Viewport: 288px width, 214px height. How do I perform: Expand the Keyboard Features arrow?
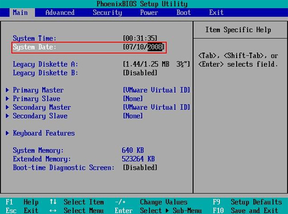(7, 133)
